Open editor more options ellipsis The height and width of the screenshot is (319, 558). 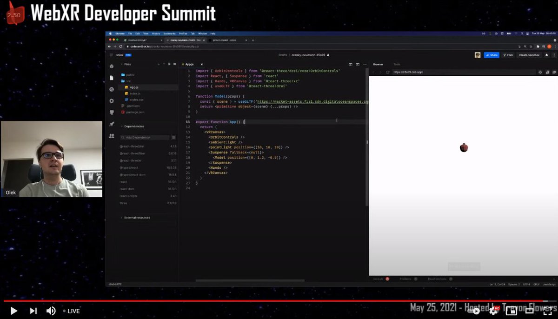pyautogui.click(x=365, y=64)
